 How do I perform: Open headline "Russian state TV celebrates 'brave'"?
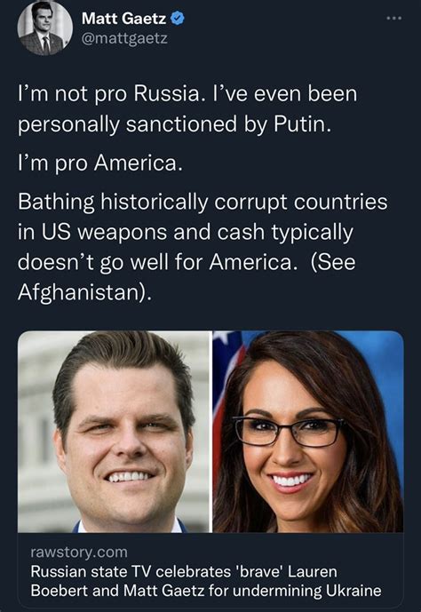tap(184, 572)
